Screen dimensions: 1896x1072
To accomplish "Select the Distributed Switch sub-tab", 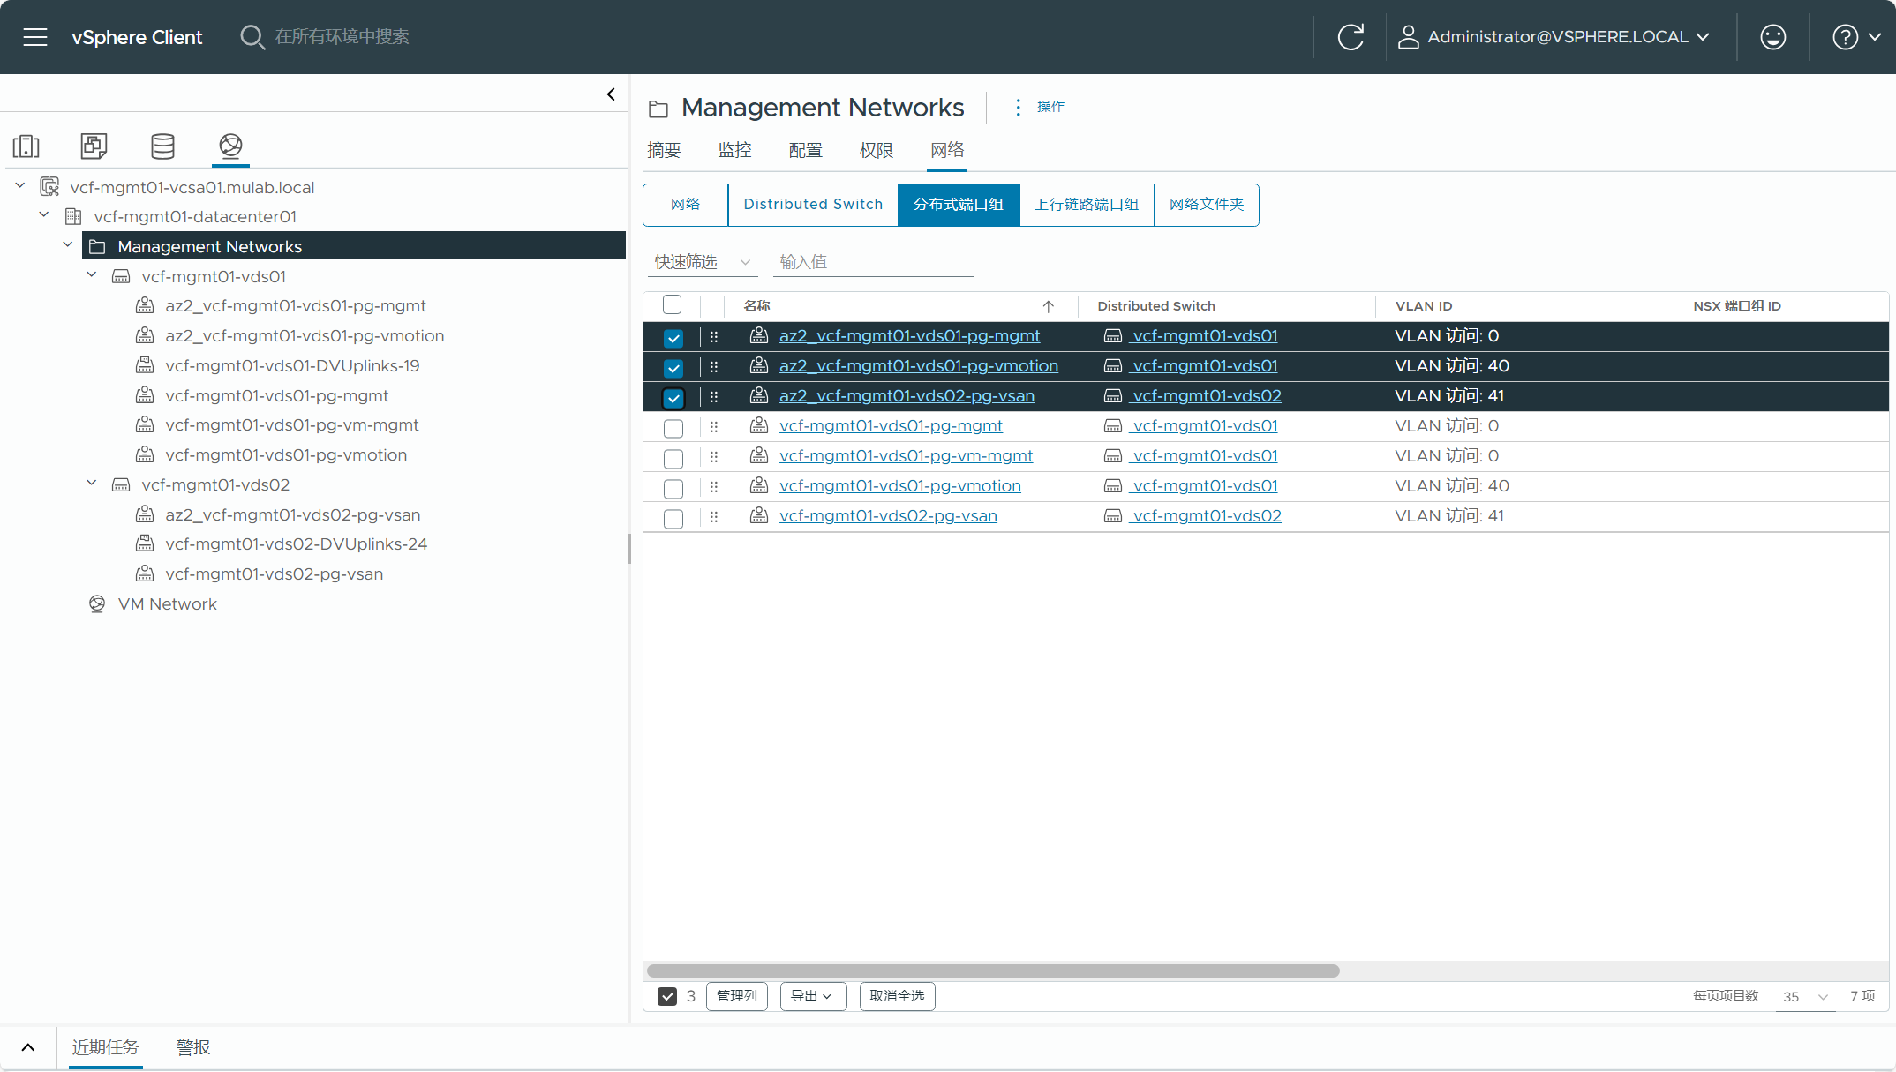I will pyautogui.click(x=813, y=205).
